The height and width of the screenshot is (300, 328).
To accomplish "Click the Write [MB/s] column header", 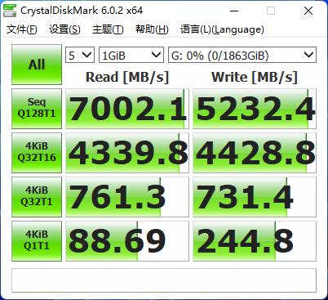I will (255, 77).
